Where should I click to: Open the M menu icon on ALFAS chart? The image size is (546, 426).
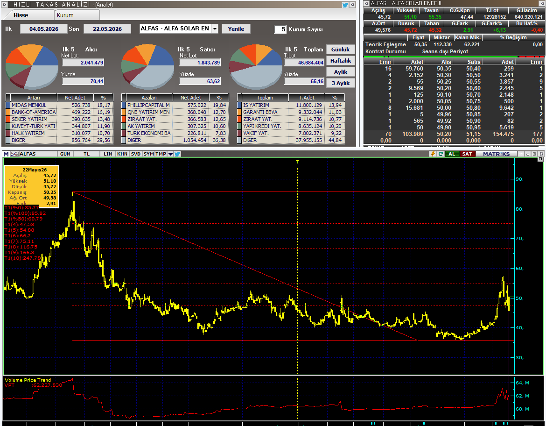[x=6, y=154]
